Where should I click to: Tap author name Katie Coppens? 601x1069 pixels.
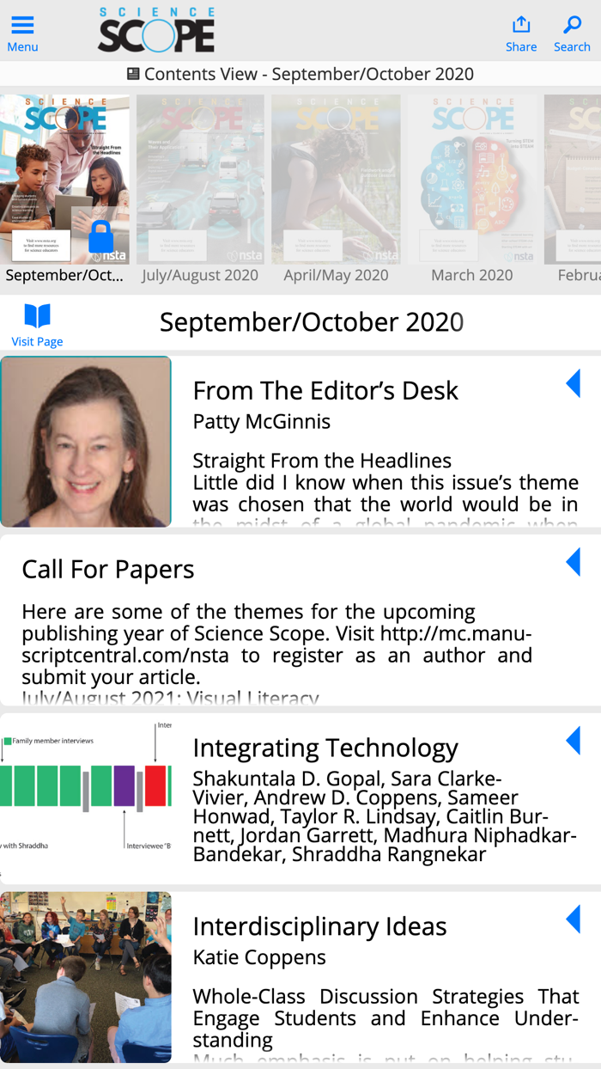259,957
